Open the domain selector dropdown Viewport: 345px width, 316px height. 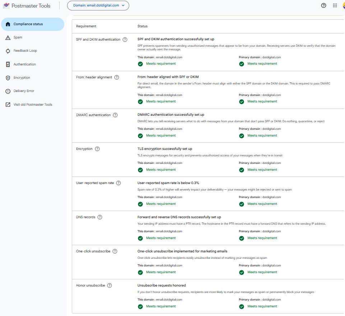point(98,5)
